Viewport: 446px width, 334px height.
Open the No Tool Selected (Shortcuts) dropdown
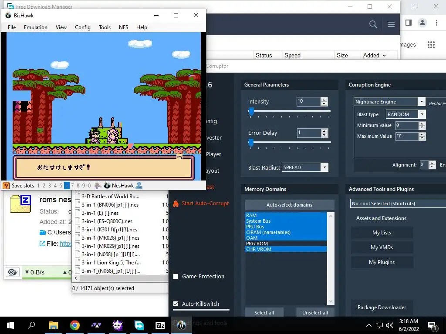click(x=398, y=204)
